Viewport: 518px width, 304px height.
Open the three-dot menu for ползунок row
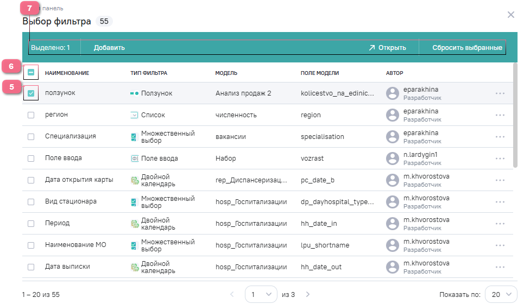500,93
